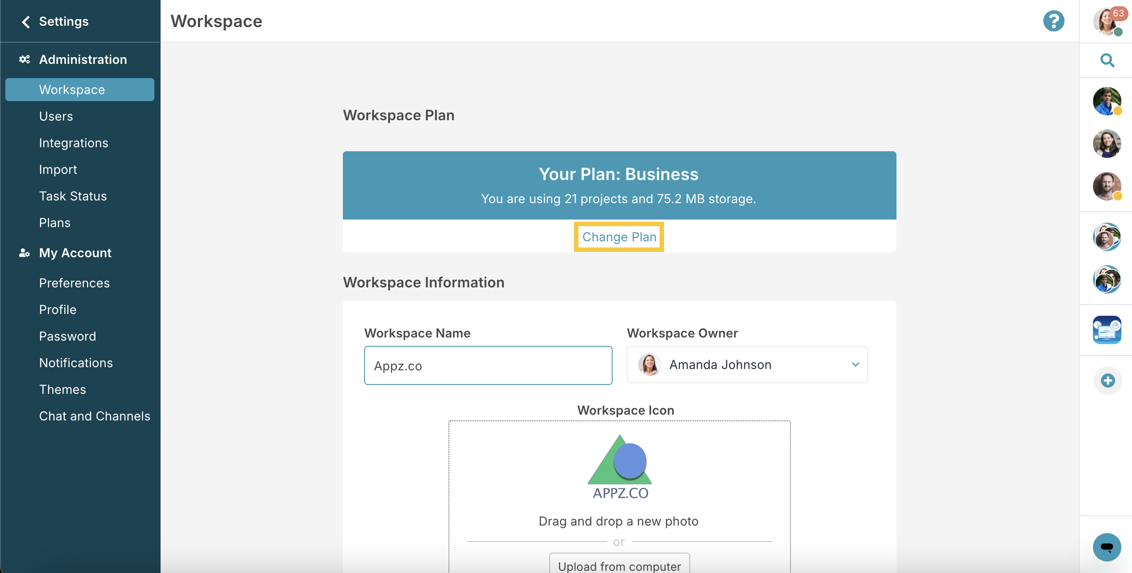Screen dimensions: 1132x573
Task: Click the Change Plan link
Action: [x=619, y=237]
